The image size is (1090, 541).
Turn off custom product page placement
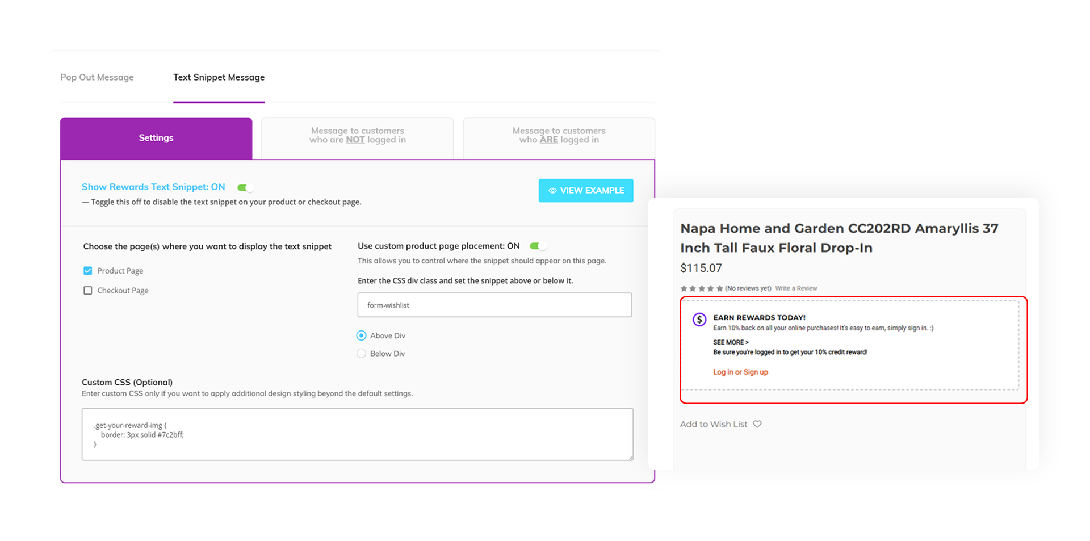538,245
